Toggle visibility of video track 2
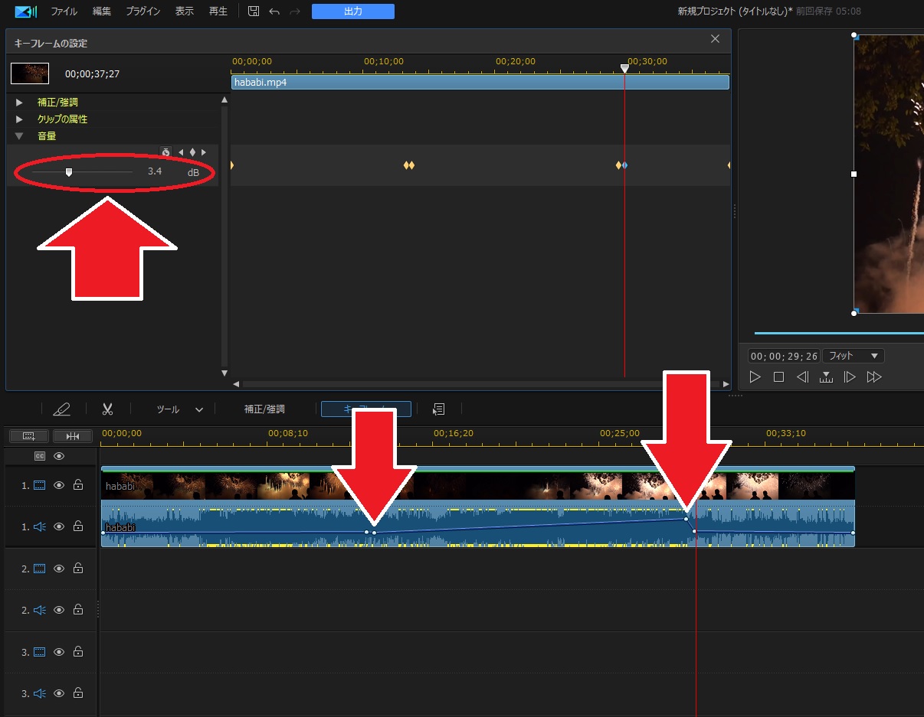This screenshot has width=924, height=717. 59,569
